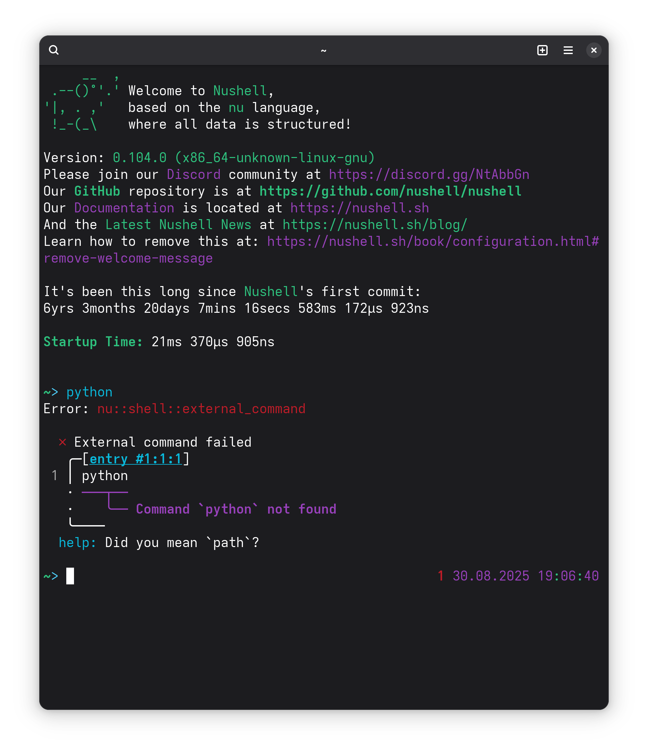
Task: Close the terminal window
Action: (594, 50)
